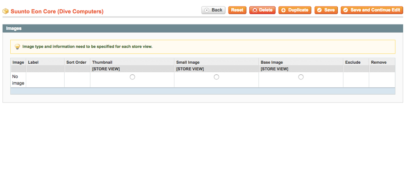Click the Save checkmark icon
409x194 pixels.
pyautogui.click(x=319, y=10)
